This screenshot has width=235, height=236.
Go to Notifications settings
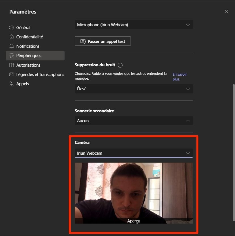(x=35, y=46)
